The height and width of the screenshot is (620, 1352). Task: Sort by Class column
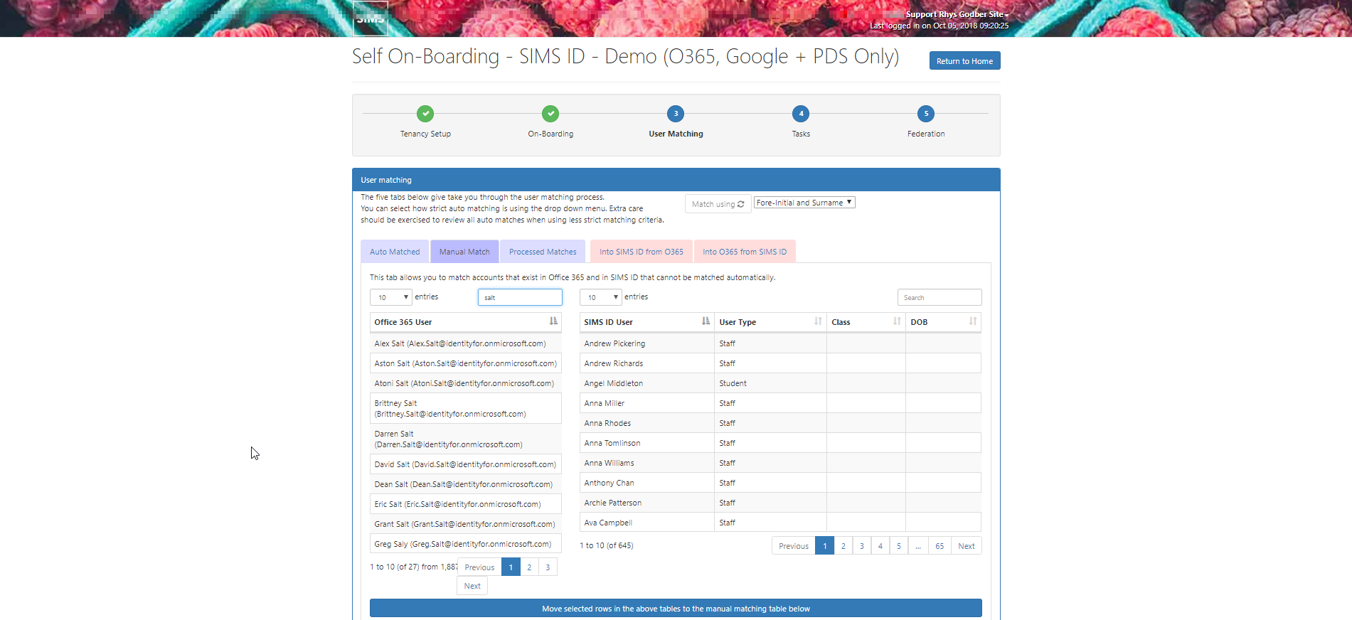pos(866,322)
